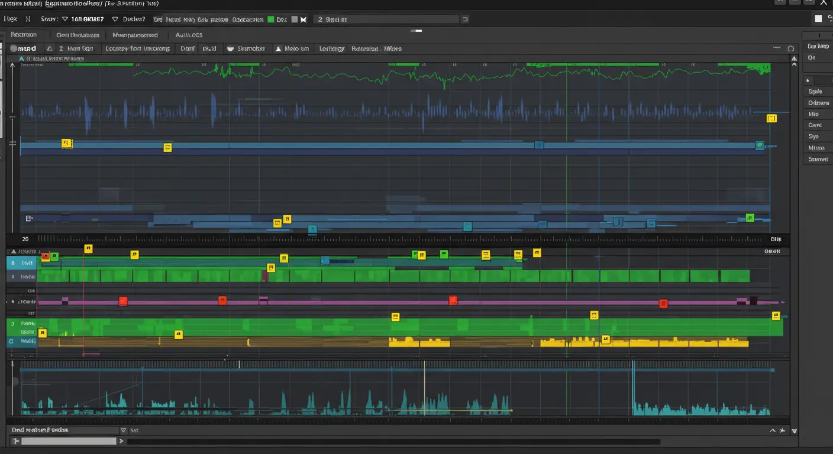The image size is (833, 454).
Task: Switch to the third tab in the tab row
Action: pos(135,35)
